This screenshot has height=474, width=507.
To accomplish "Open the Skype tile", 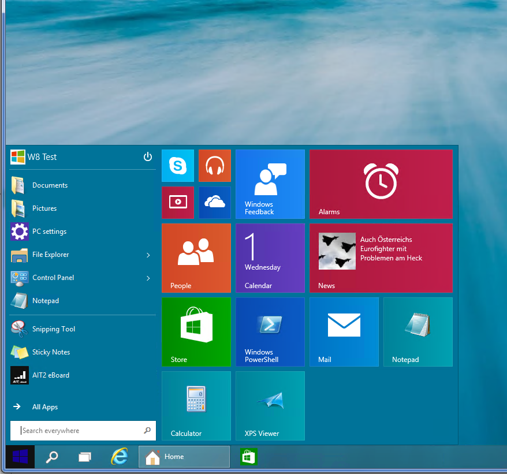I will tap(178, 166).
